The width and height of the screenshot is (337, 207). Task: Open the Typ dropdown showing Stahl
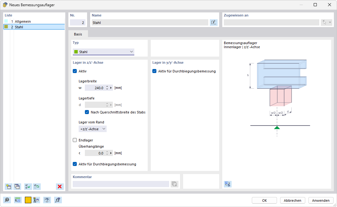103,52
